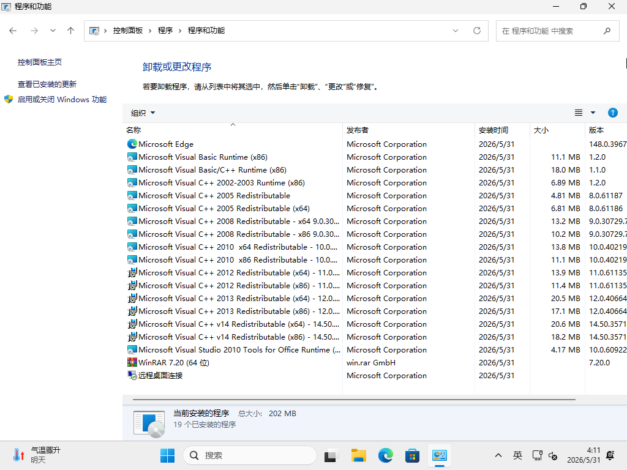627x470 pixels.
Task: Open the more view options dropdown arrow
Action: pyautogui.click(x=593, y=113)
